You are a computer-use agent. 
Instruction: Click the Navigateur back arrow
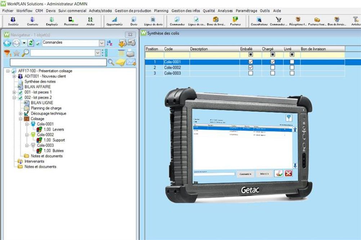[x=7, y=43]
